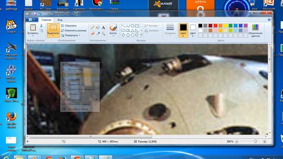Select the Pencil tool
The height and width of the screenshot is (159, 283).
pos(92,27)
